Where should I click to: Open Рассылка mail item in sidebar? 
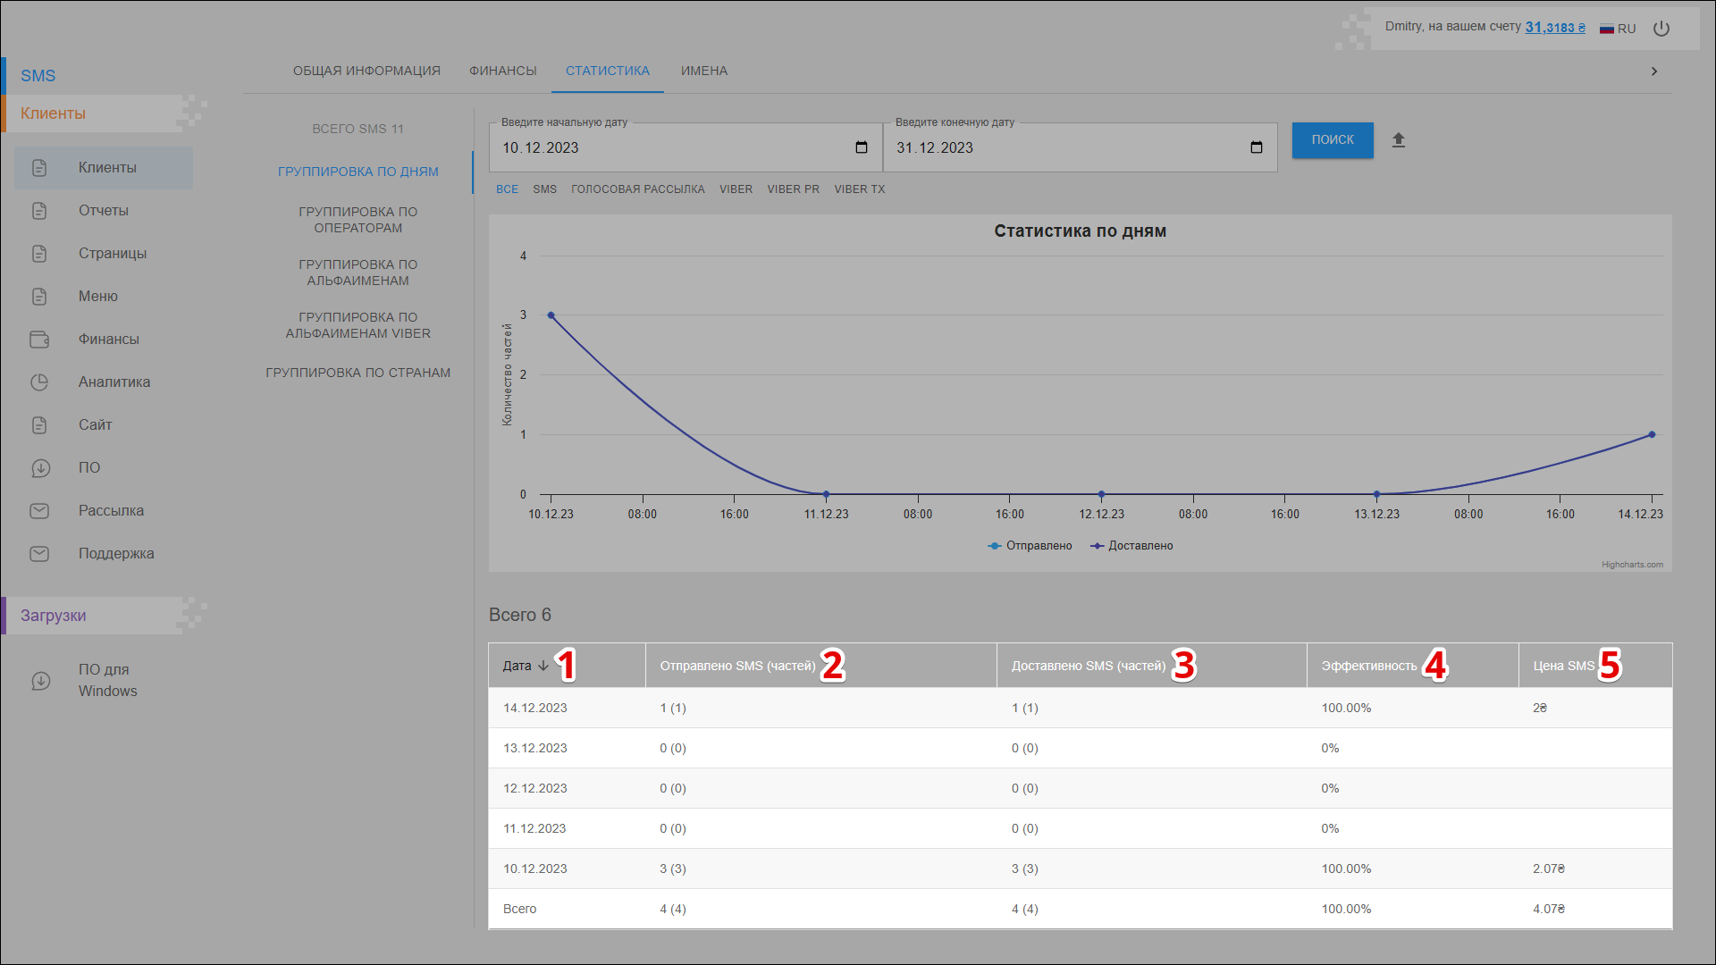coord(111,510)
